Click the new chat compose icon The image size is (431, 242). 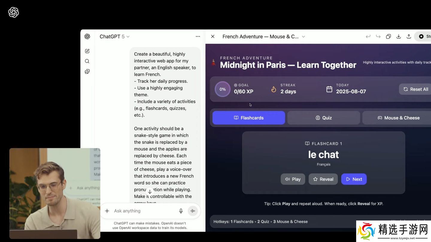[x=87, y=51]
